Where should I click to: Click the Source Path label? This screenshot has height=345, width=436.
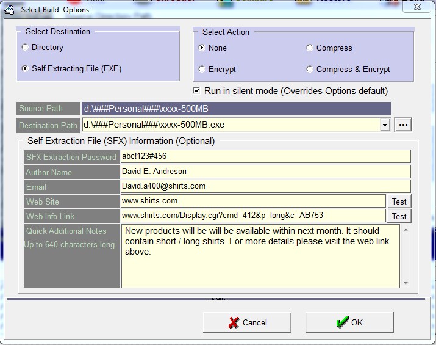tap(48, 108)
